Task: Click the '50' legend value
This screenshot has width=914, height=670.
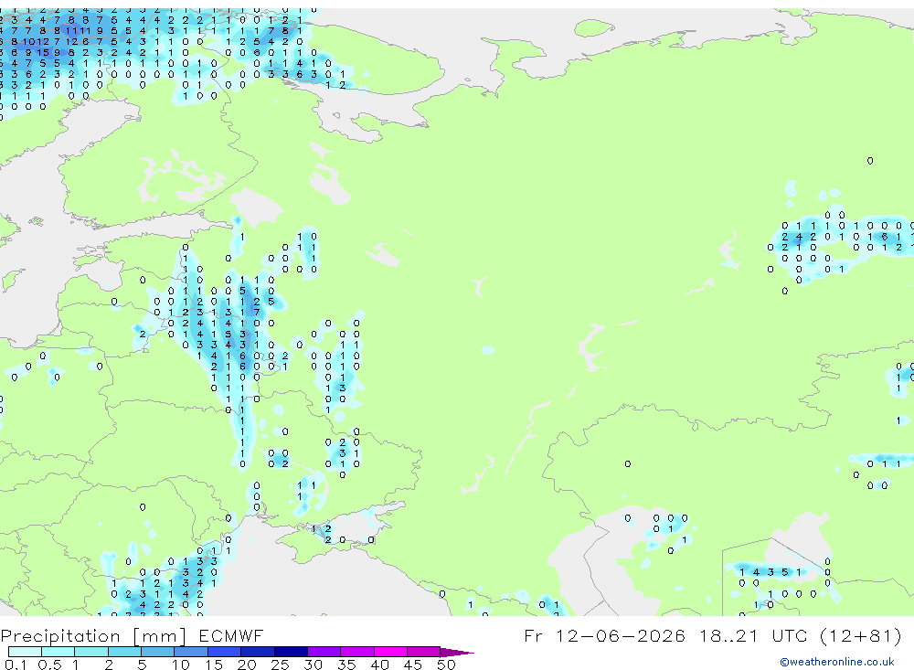Action: click(446, 665)
